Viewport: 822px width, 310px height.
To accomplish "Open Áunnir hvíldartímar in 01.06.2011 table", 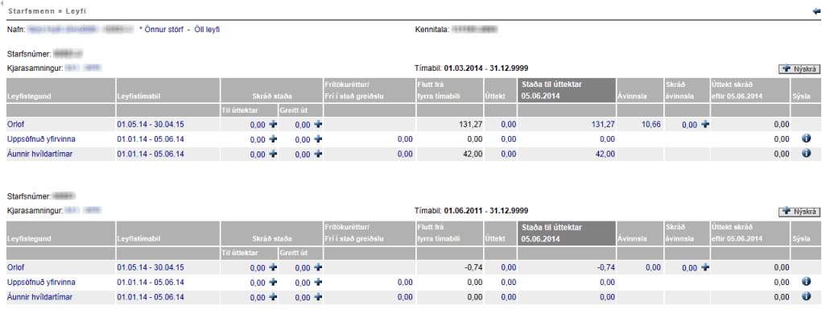I will (x=39, y=297).
